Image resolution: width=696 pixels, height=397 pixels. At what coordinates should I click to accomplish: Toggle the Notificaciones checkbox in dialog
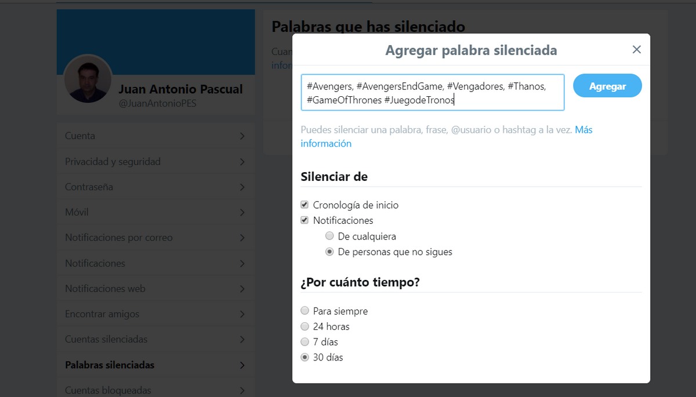tap(304, 220)
